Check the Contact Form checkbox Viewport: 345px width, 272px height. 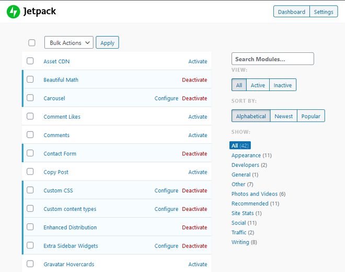tap(30, 153)
